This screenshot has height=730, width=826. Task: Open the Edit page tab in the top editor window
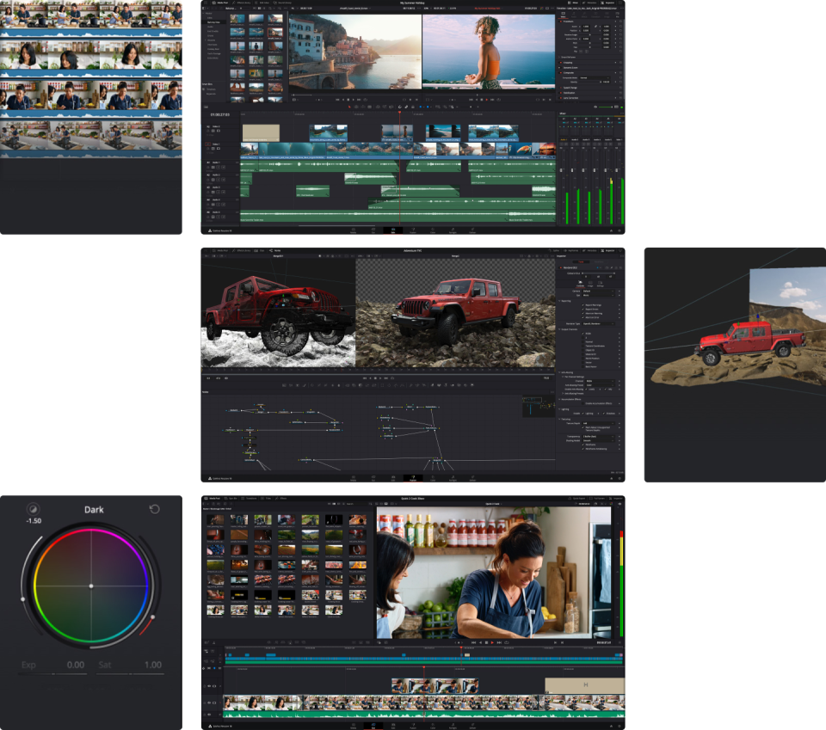click(393, 230)
